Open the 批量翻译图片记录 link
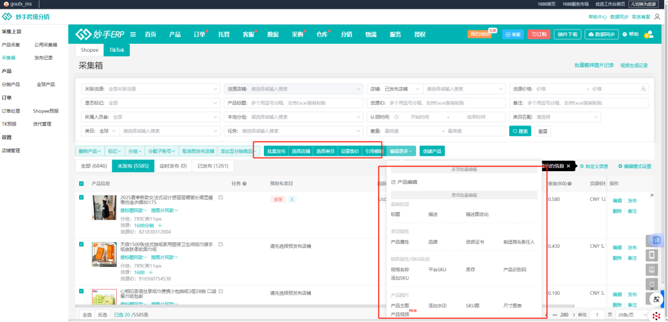The height and width of the screenshot is (322, 668). [594, 66]
